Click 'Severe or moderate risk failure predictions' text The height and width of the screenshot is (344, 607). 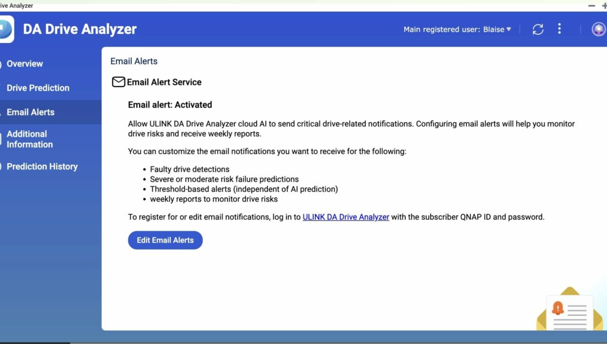(x=225, y=179)
